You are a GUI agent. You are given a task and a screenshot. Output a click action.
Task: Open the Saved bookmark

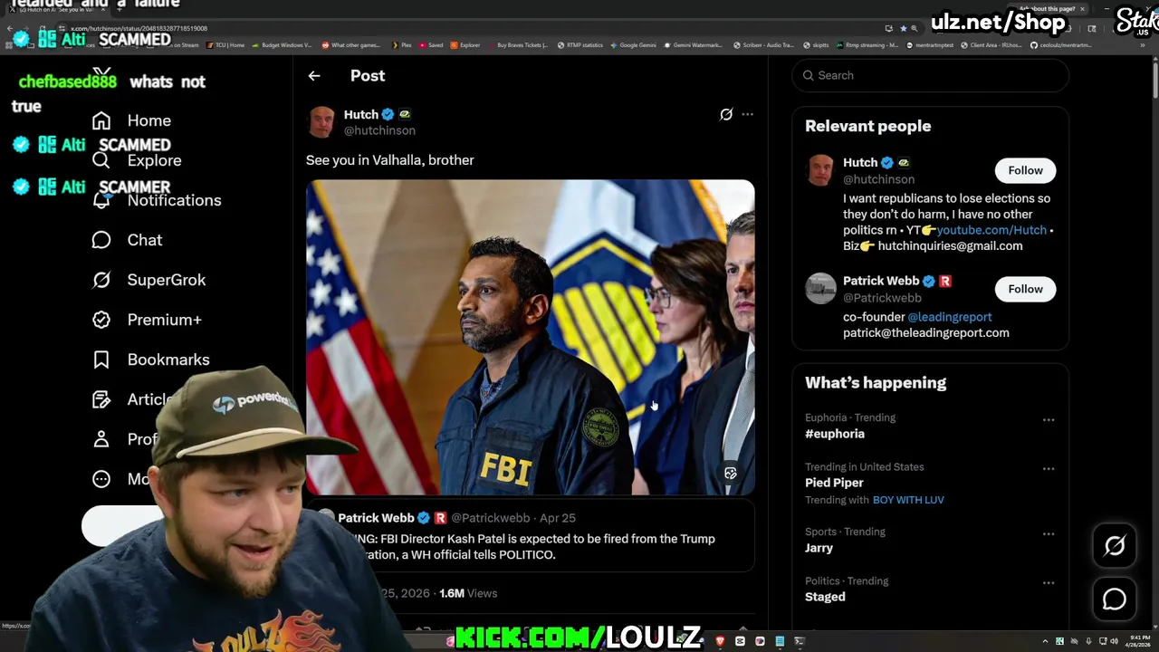431,44
